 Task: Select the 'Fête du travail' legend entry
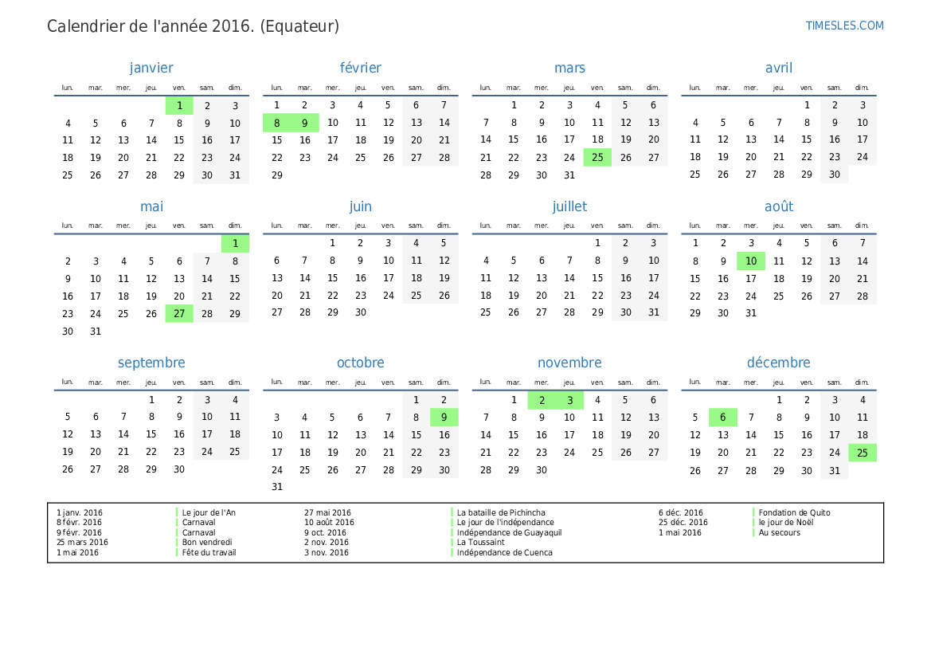point(209,552)
